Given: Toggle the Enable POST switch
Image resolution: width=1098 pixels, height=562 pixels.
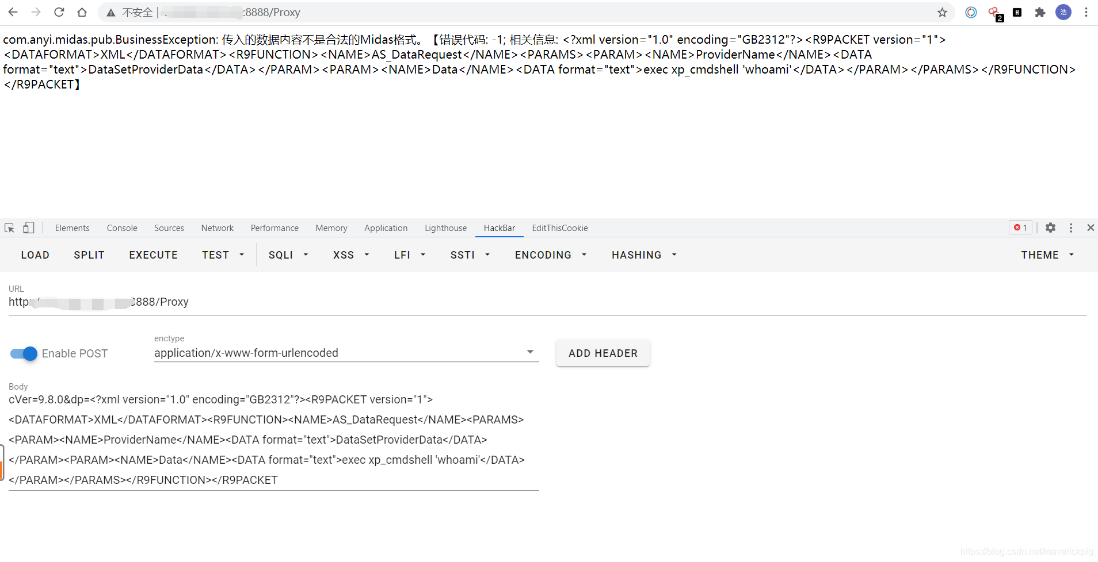Looking at the screenshot, I should pos(24,353).
